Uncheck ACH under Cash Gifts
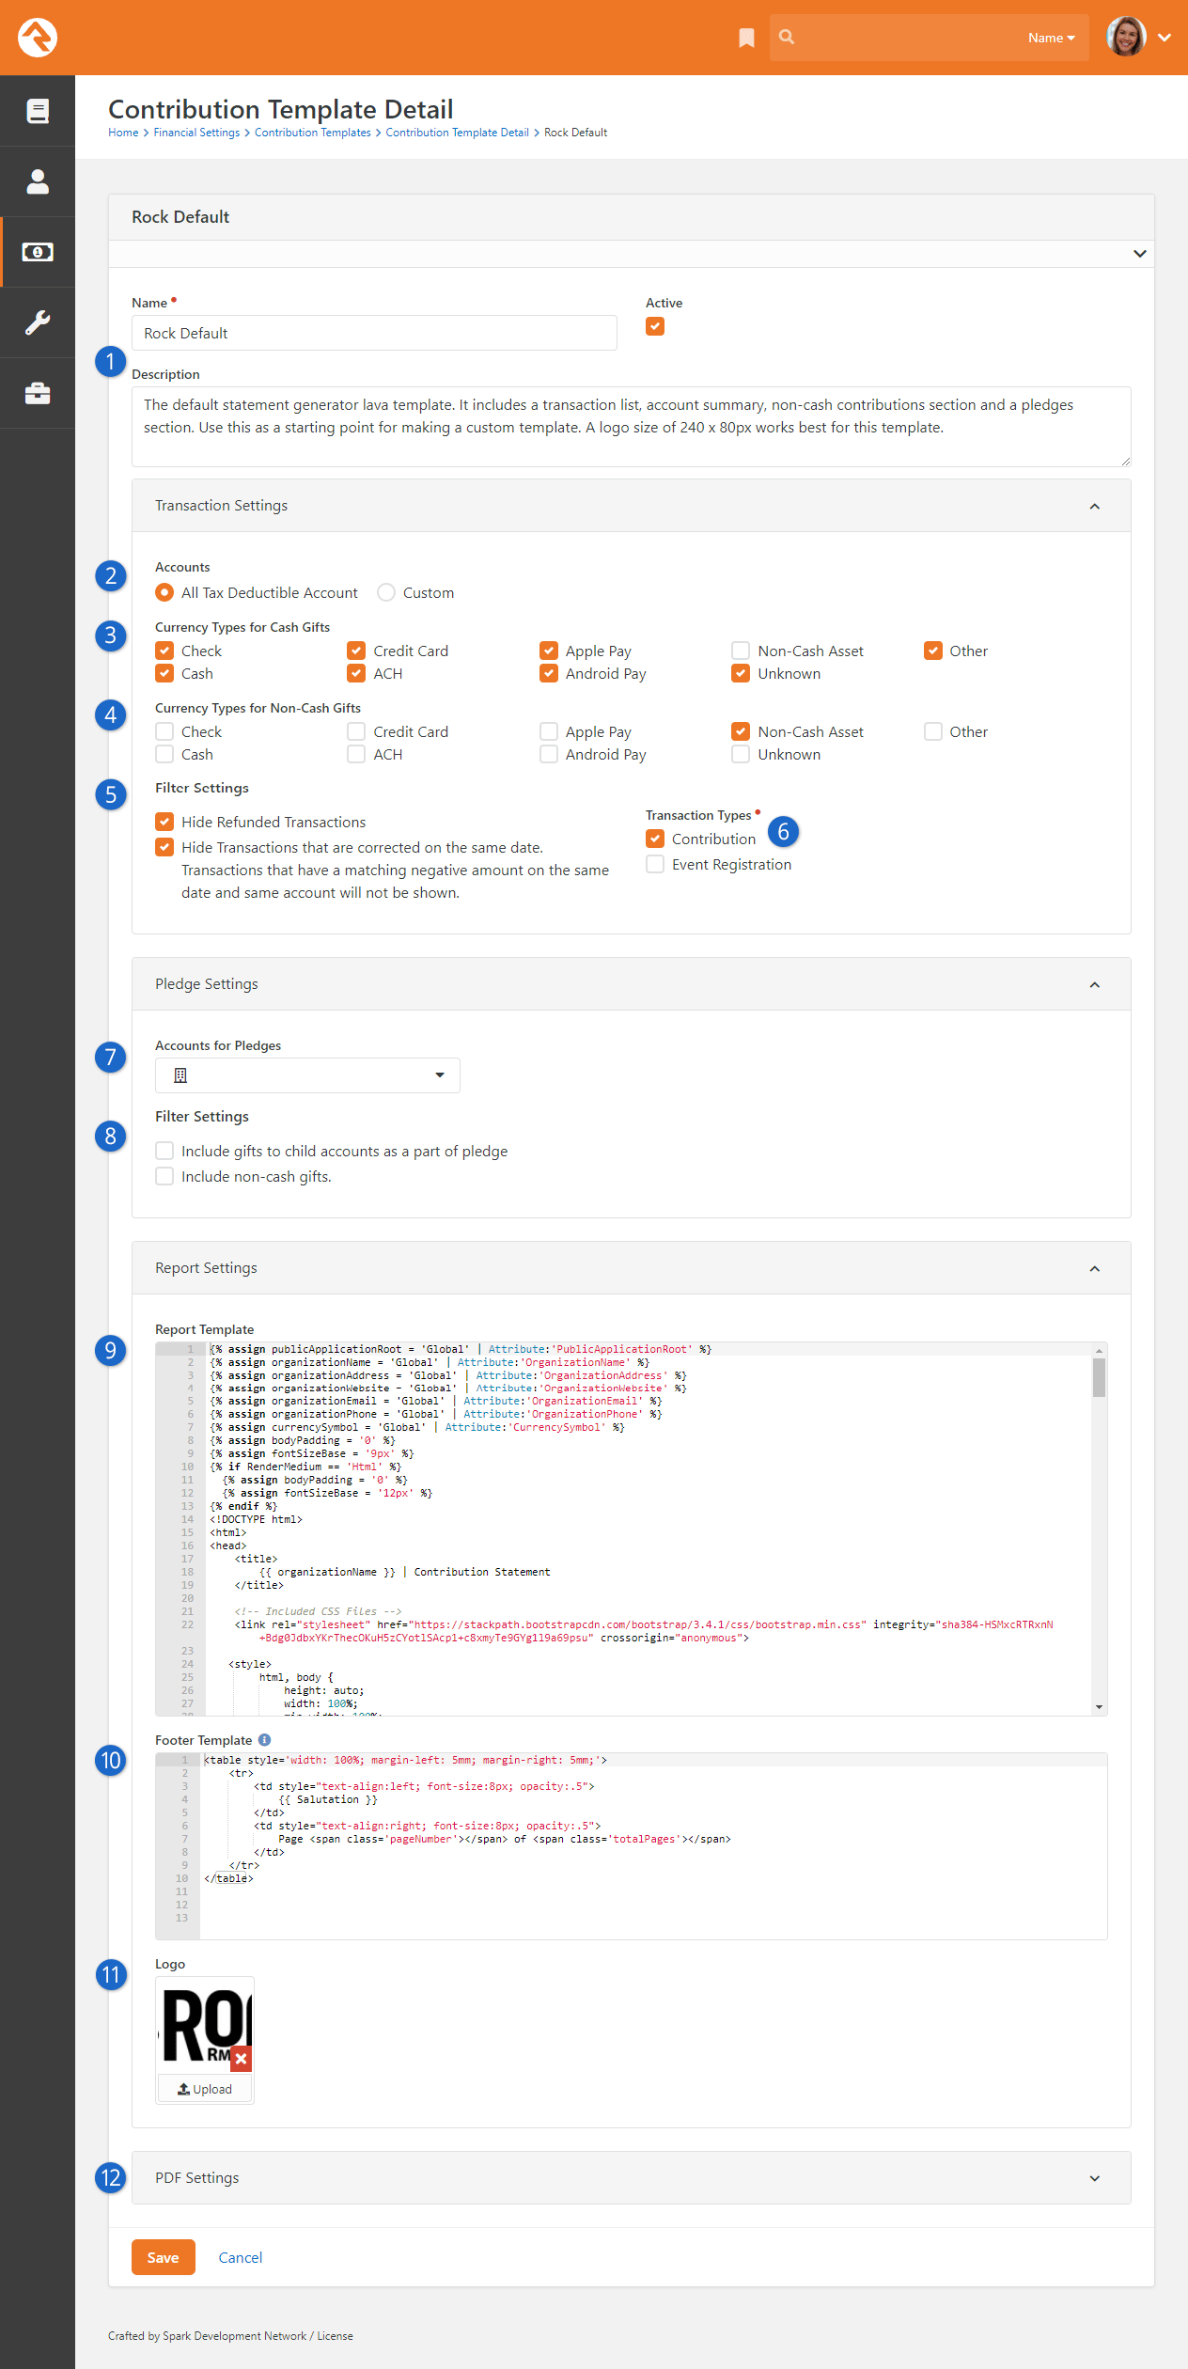 pos(356,673)
